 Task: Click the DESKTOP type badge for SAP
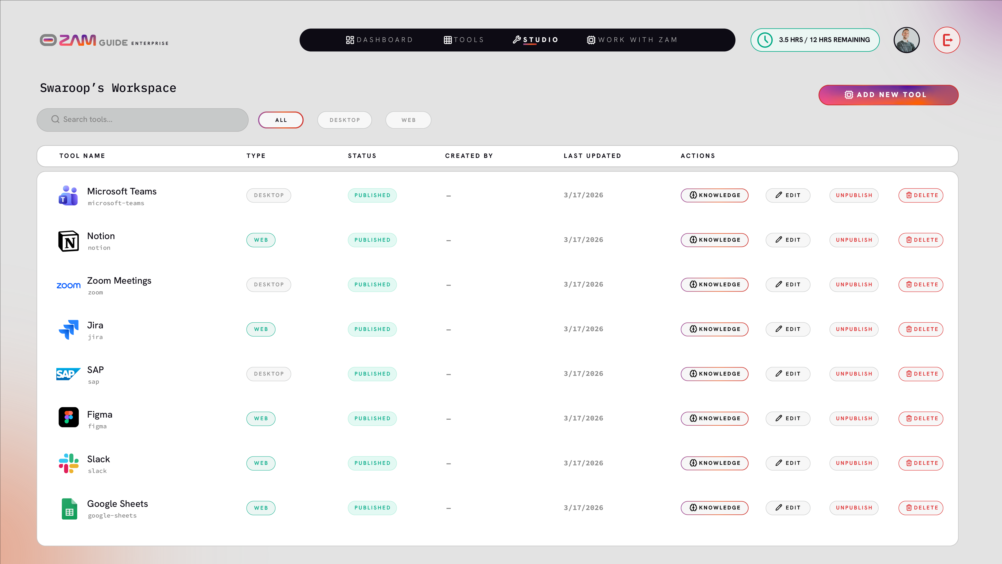coord(269,374)
